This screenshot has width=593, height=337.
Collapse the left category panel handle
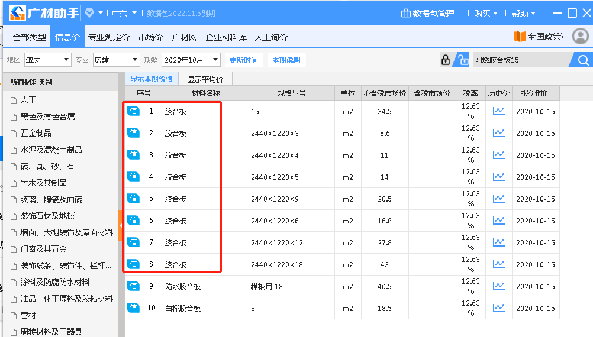(x=121, y=225)
